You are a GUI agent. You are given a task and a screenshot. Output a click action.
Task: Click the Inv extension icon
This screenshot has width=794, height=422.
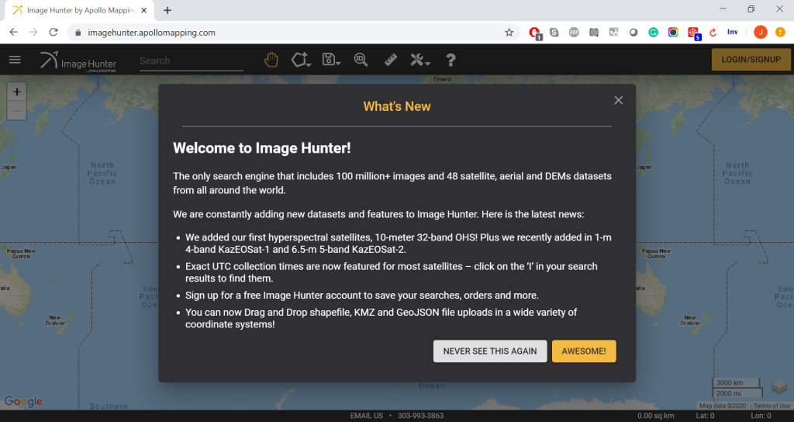[x=732, y=32]
